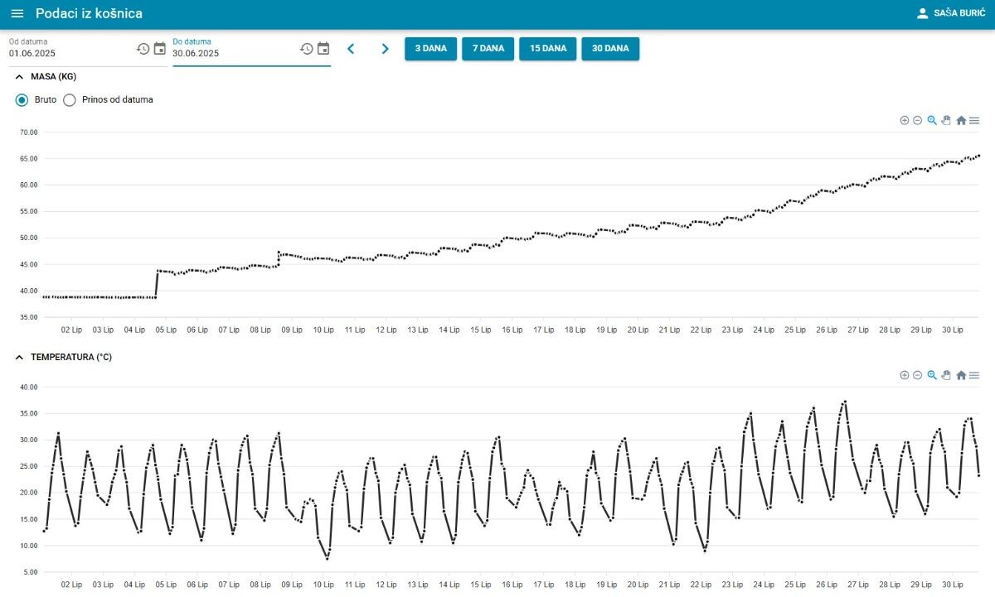Zoom out on the mass chart
This screenshot has width=995, height=597.
(x=918, y=121)
